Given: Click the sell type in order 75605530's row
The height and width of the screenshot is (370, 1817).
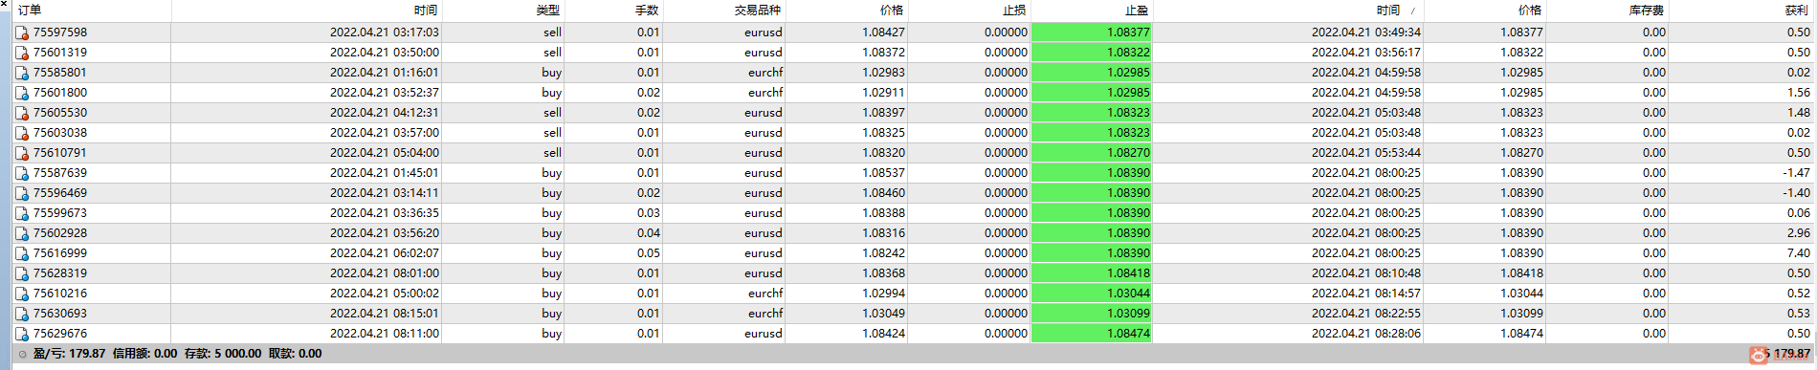Looking at the screenshot, I should pos(552,113).
